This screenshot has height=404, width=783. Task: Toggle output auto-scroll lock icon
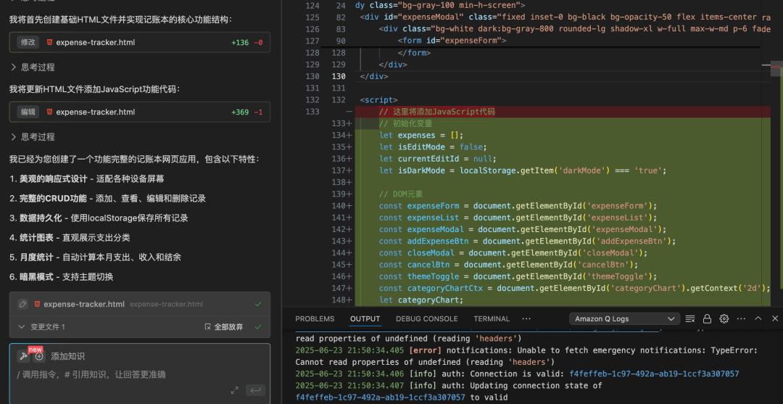(707, 318)
